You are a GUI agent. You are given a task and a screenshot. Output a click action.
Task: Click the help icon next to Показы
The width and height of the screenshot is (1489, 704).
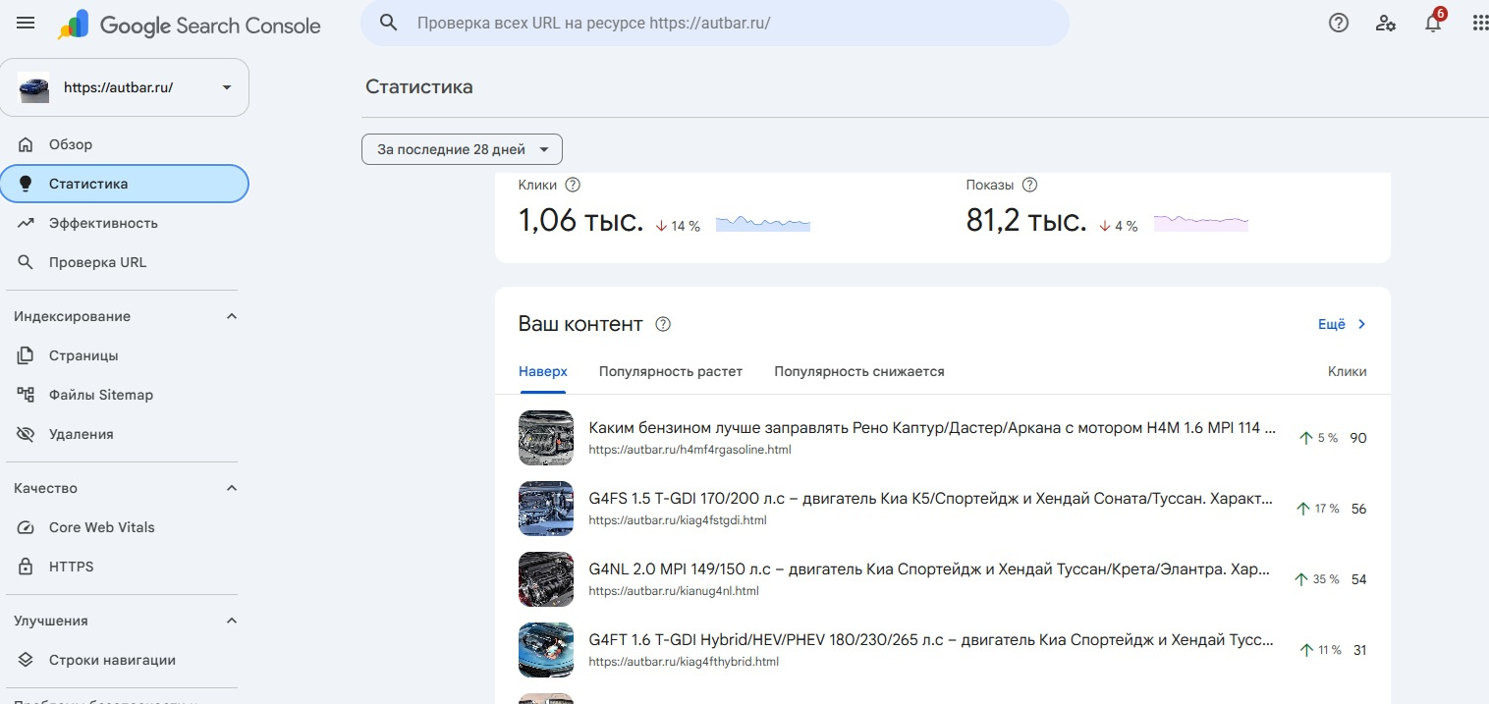point(1029,185)
